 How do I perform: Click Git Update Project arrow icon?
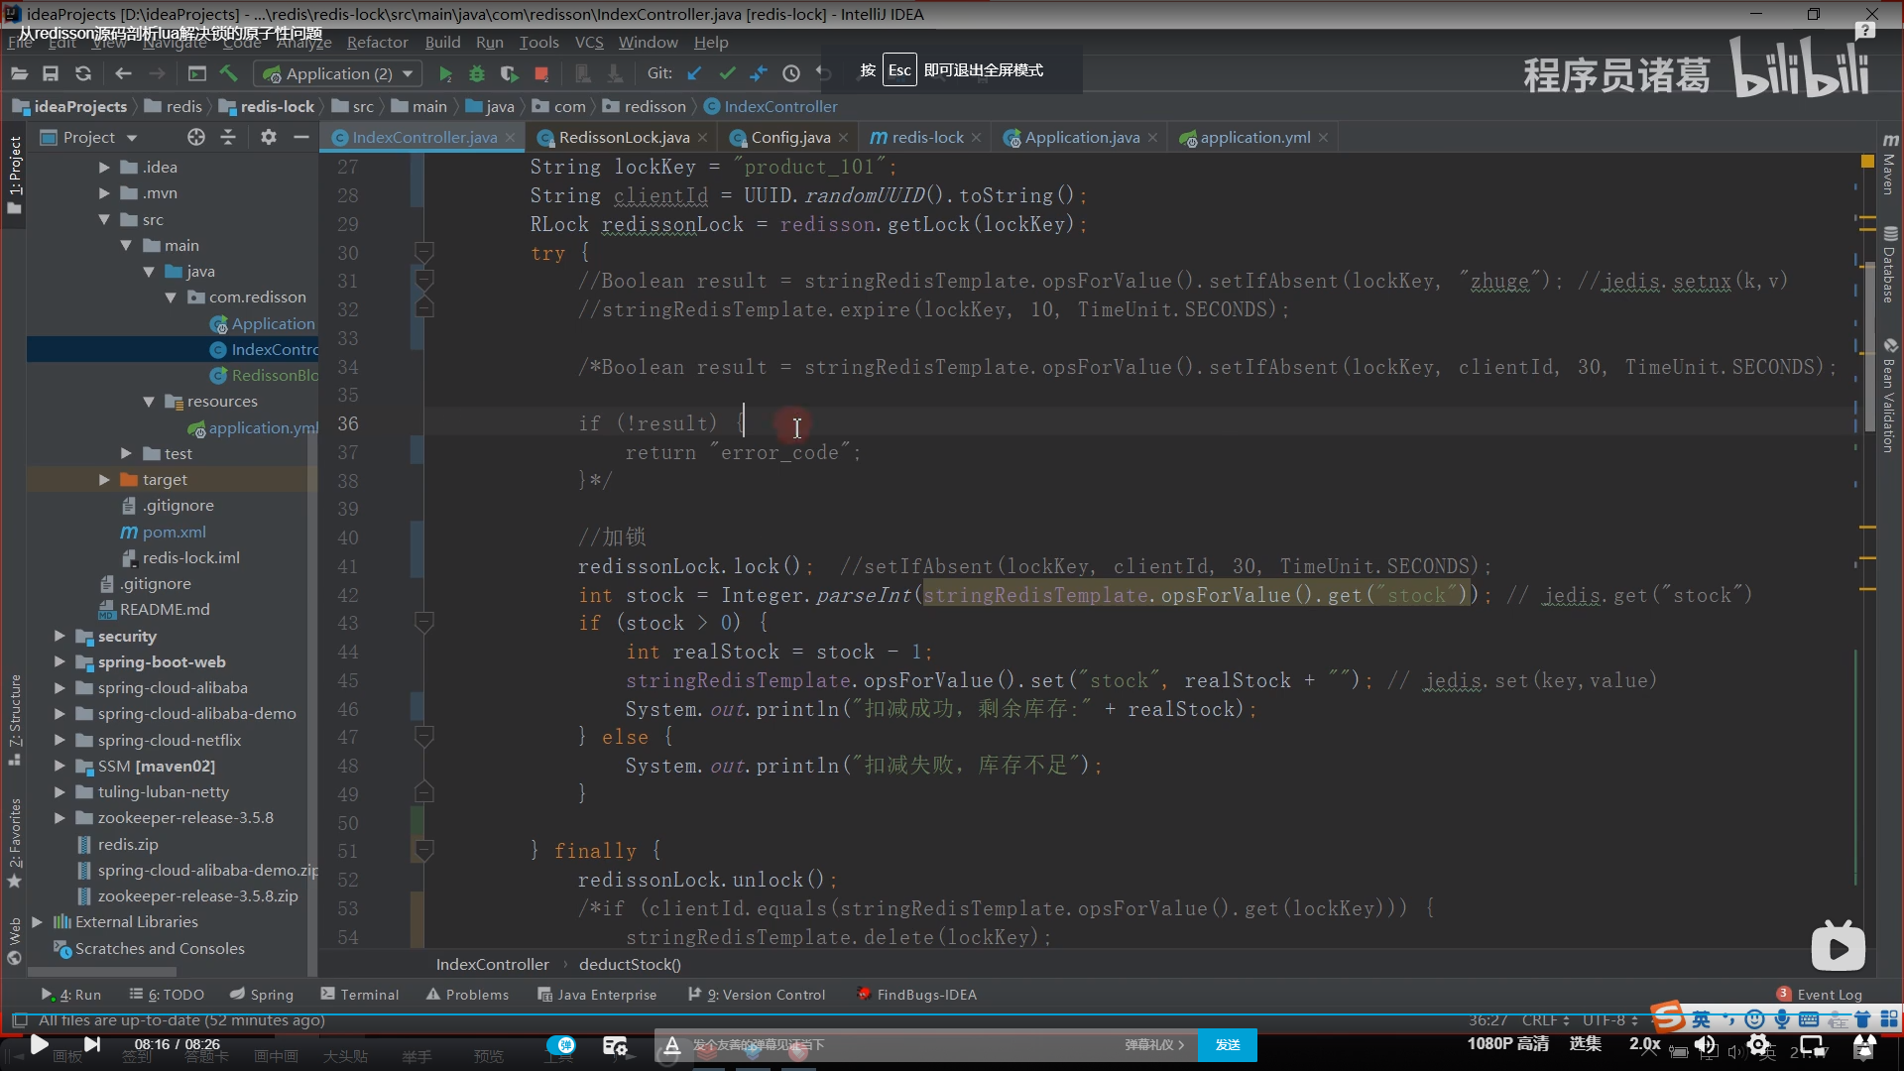click(x=694, y=73)
